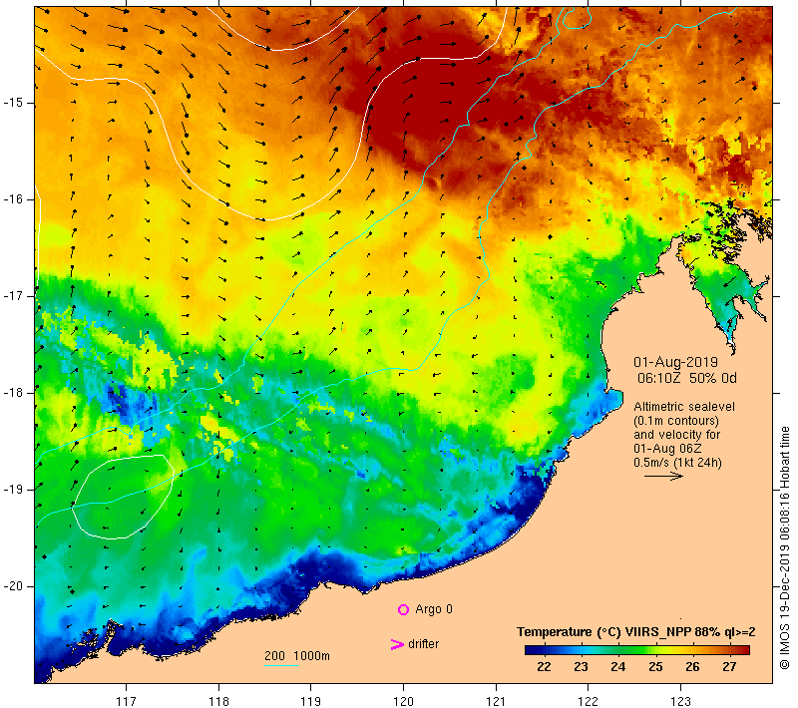Click the 'Altimetric sealevel' caption line
The image size is (798, 708).
684,407
